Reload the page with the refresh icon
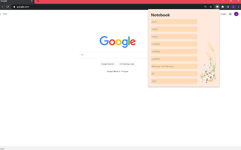This screenshot has width=241, height=150. [x=8, y=7]
